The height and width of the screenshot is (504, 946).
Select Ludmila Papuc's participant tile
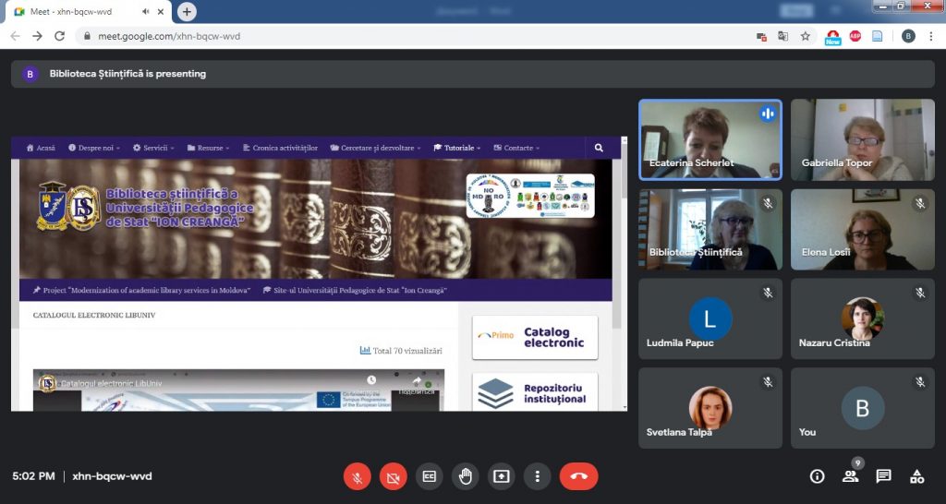coord(710,318)
